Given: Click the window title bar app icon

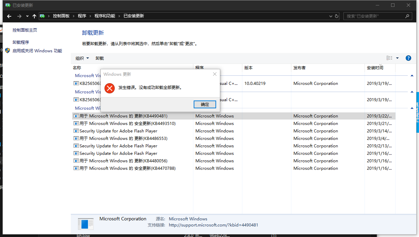Looking at the screenshot, I should pos(8,5).
